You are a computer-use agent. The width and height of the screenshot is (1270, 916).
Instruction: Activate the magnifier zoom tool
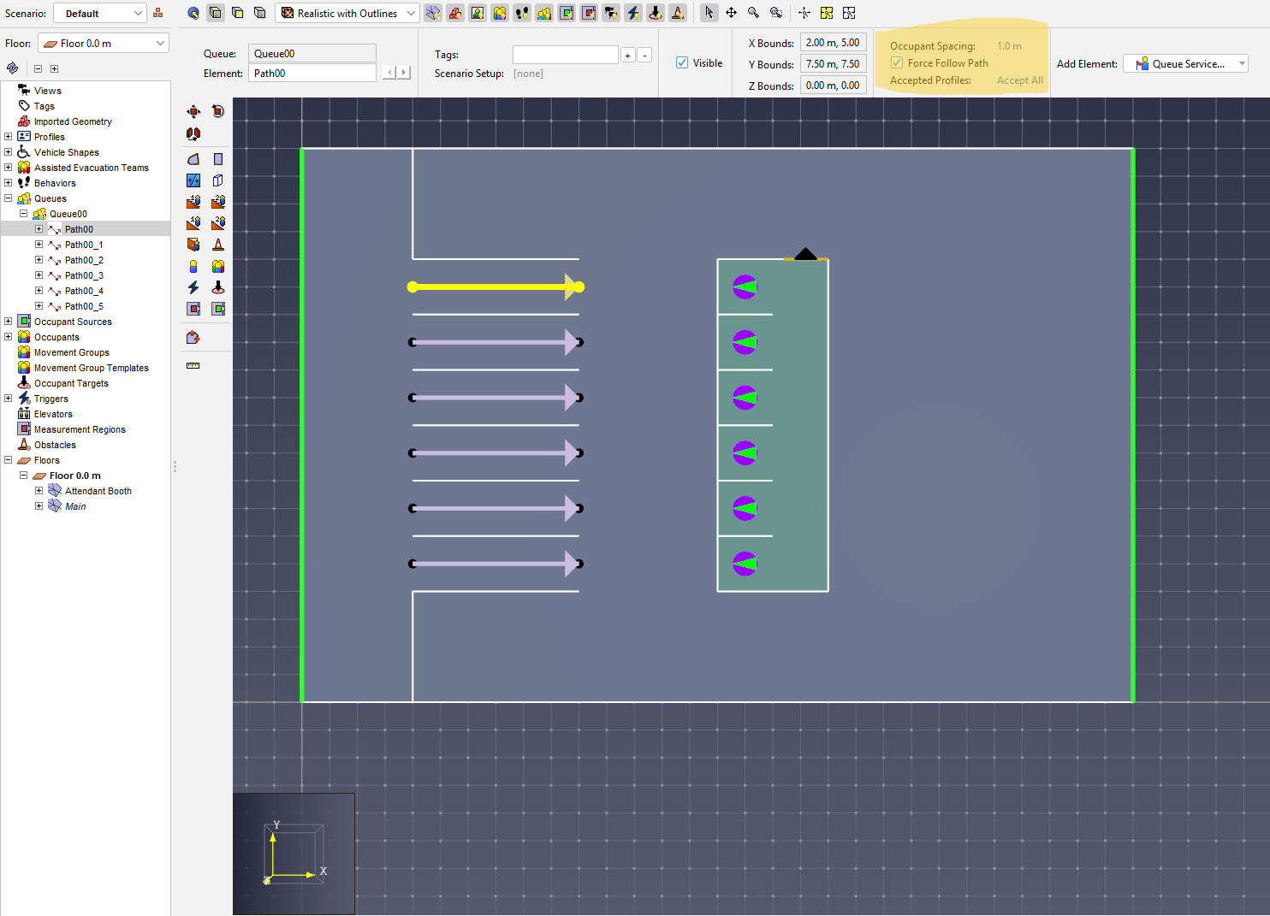click(753, 13)
